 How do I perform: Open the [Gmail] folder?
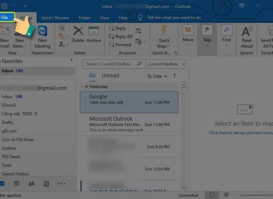[x=37, y=105]
